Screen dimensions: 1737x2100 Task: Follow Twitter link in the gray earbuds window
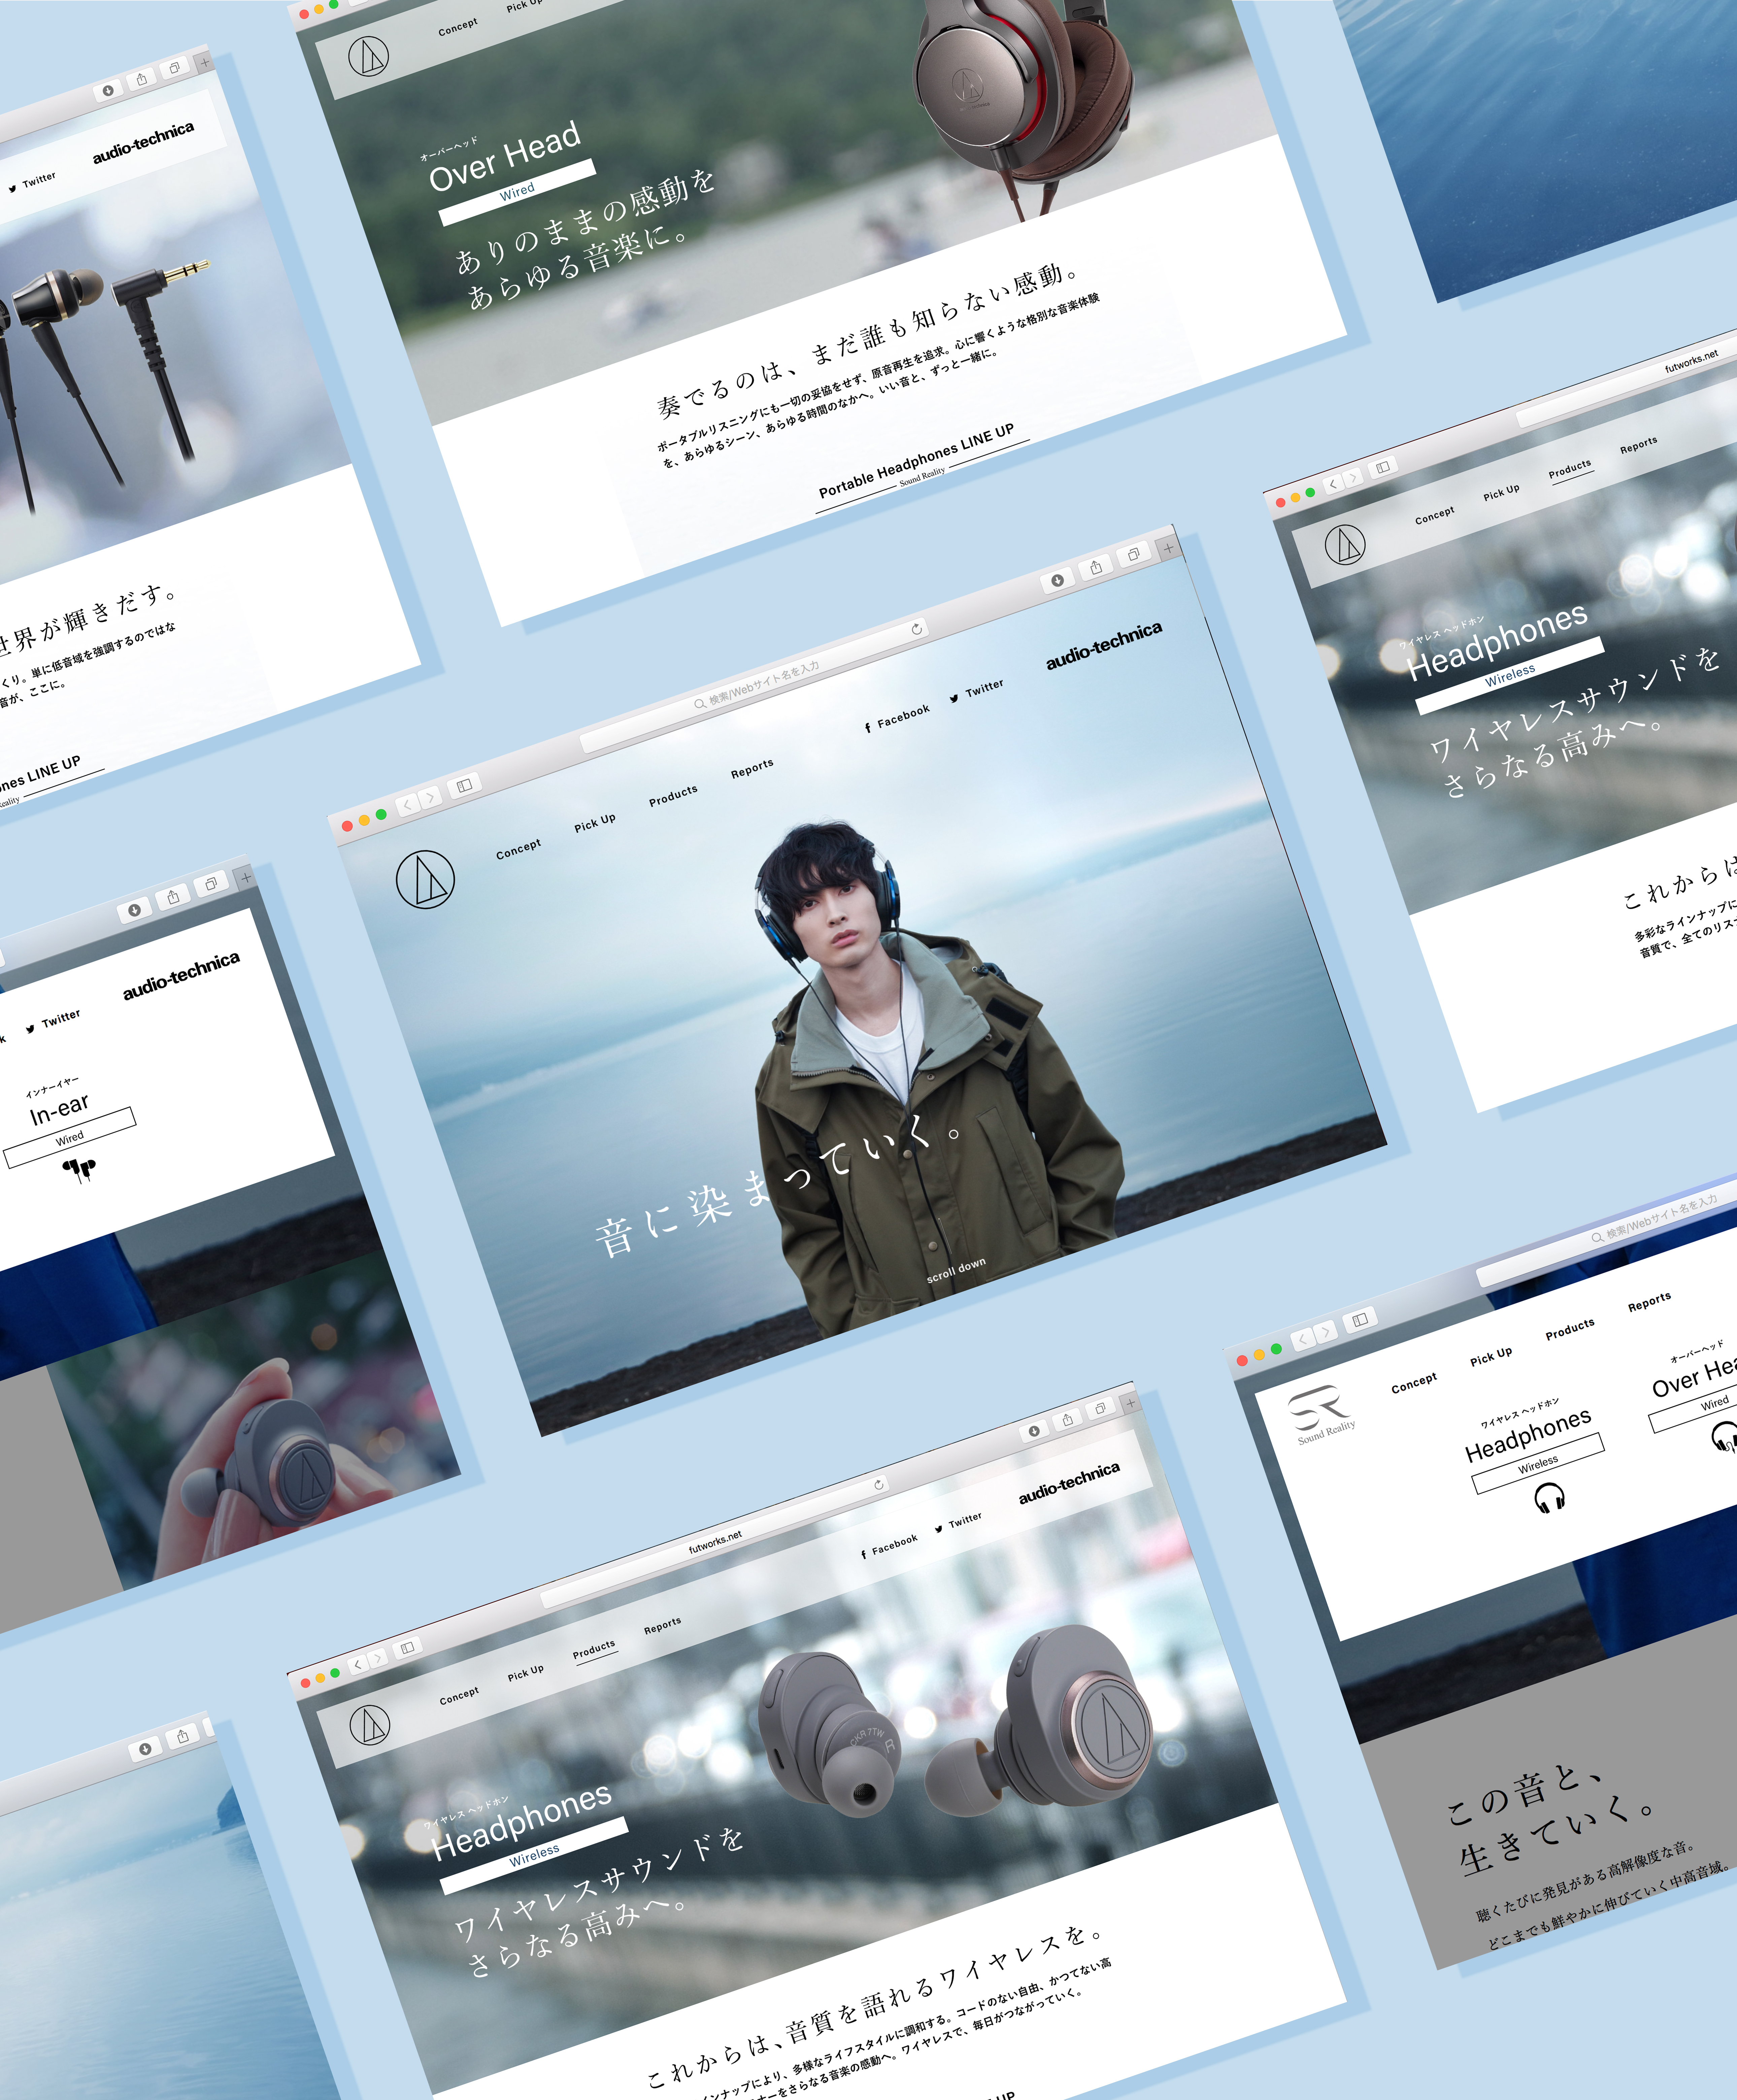pyautogui.click(x=958, y=1523)
